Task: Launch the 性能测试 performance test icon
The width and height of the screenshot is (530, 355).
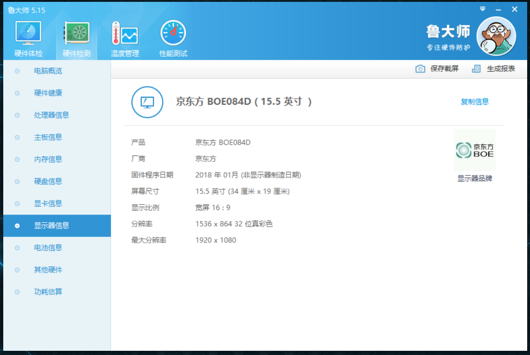Action: [173, 33]
